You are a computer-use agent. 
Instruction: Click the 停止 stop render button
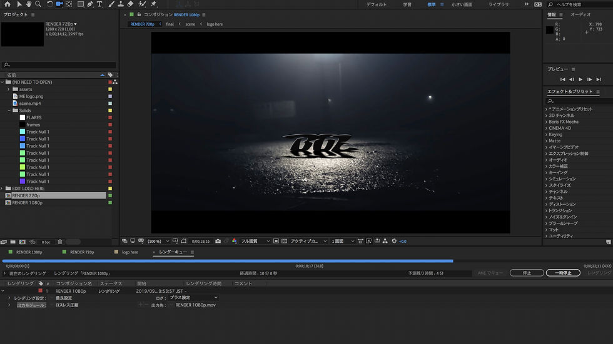(527, 273)
